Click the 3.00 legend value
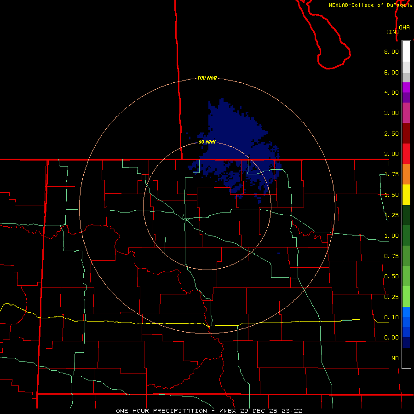Image resolution: width=414 pixels, height=414 pixels. [391, 113]
